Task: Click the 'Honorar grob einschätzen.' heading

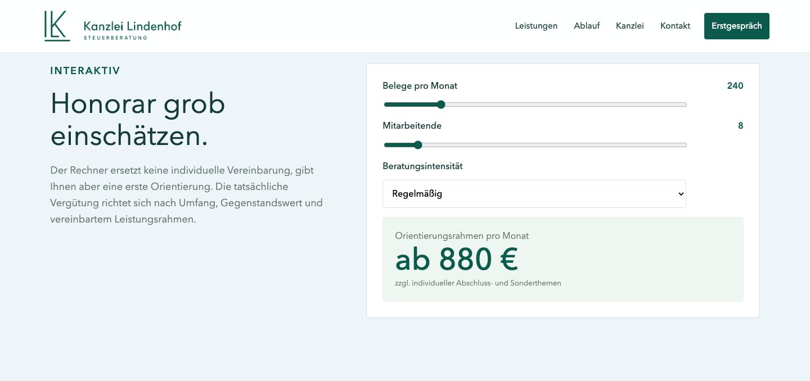Action: coord(138,120)
